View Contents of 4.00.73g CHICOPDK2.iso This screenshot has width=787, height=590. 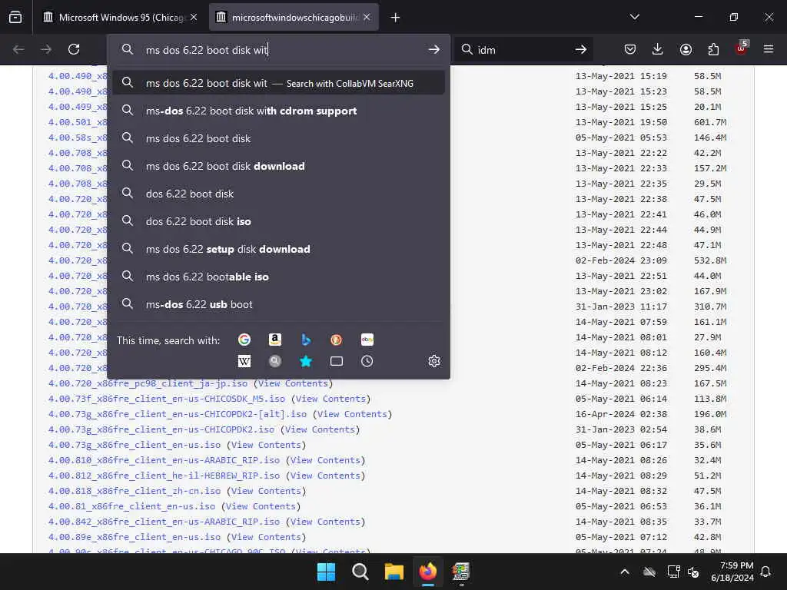coord(320,429)
